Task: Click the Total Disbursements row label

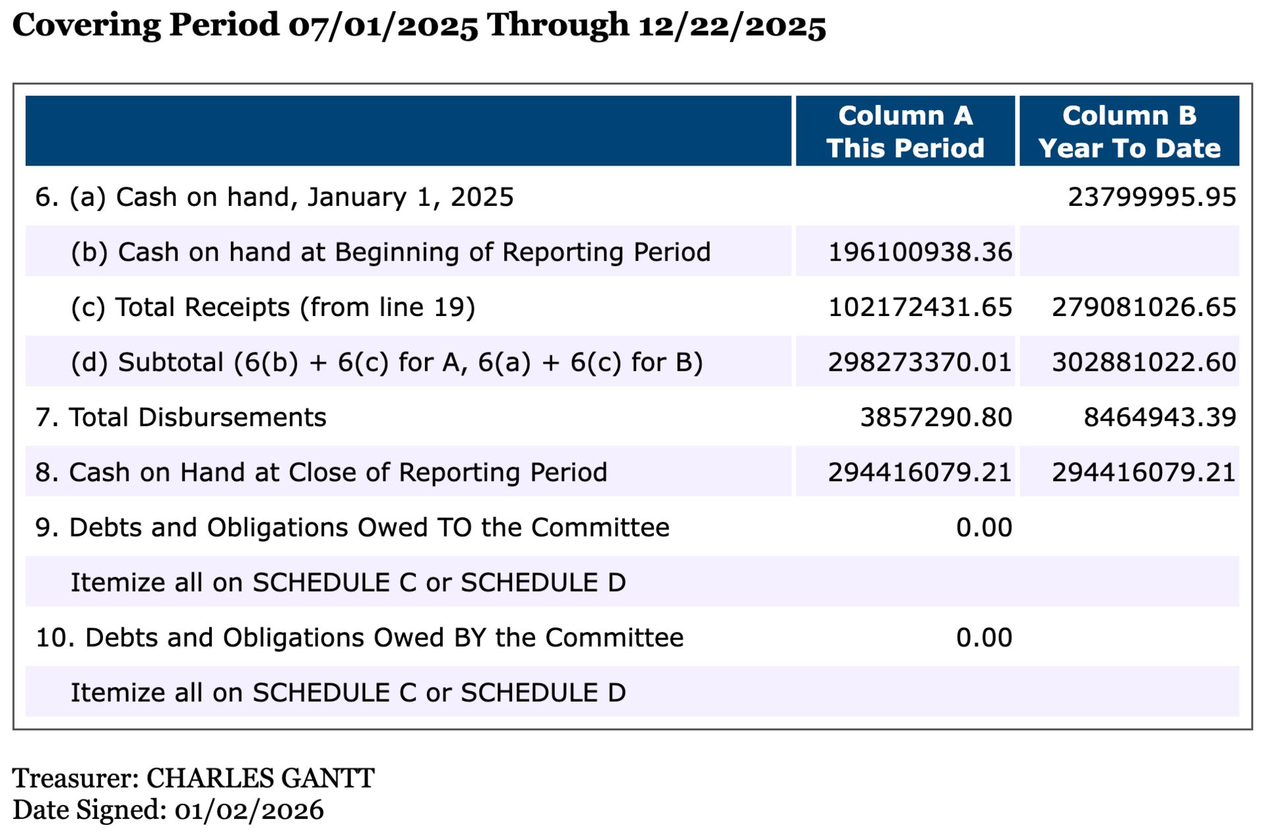Action: pos(181,418)
